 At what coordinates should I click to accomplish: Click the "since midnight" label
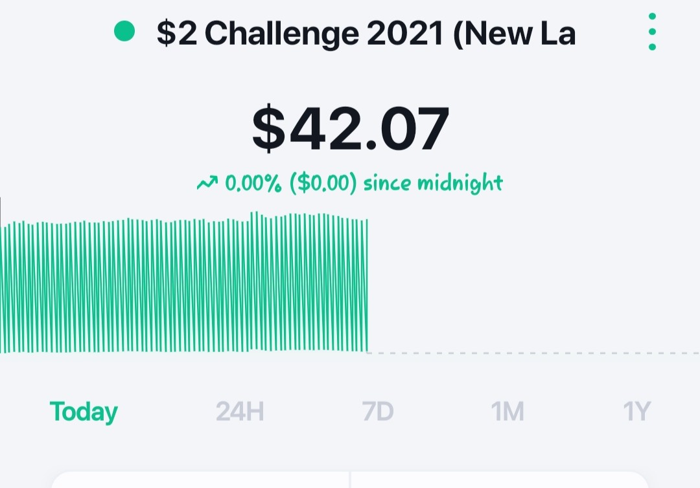coord(433,183)
